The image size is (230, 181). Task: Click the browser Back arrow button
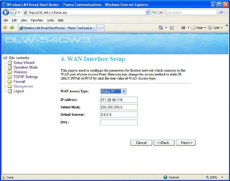click(x=6, y=12)
